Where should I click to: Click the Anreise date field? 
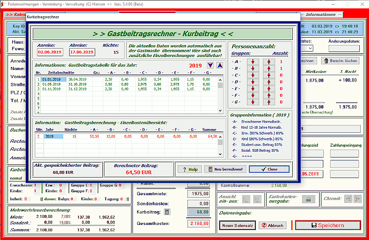tap(49, 52)
